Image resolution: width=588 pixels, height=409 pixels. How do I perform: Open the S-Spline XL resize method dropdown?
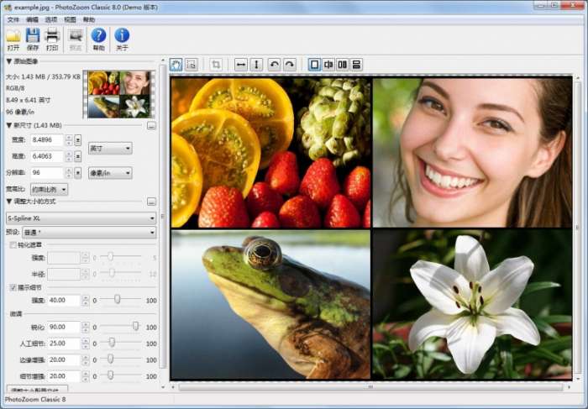click(x=81, y=218)
